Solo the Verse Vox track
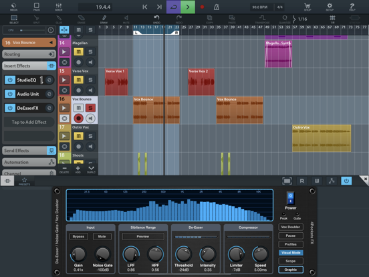Image resolution: width=369 pixels, height=277 pixels. pyautogui.click(x=90, y=80)
